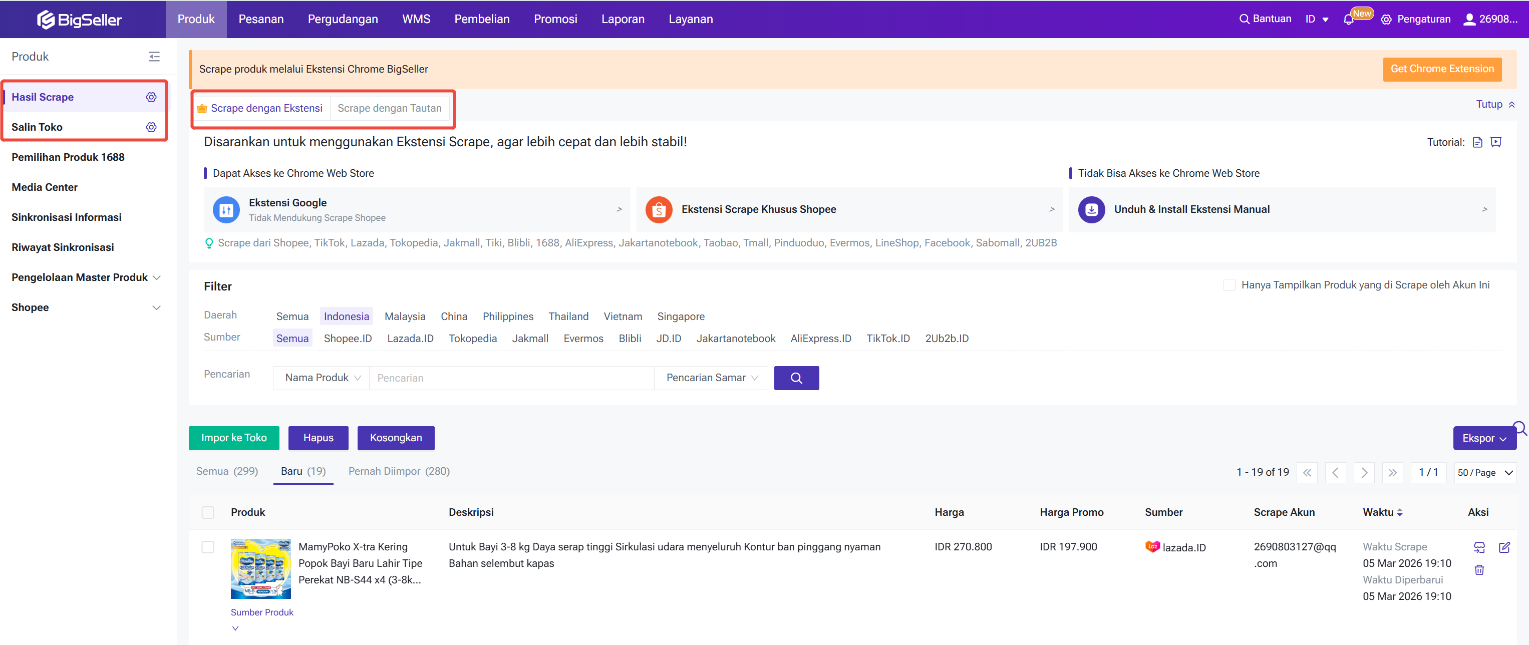Collapse the Produk sidebar menu icon
This screenshot has height=645, width=1529.
(x=154, y=57)
